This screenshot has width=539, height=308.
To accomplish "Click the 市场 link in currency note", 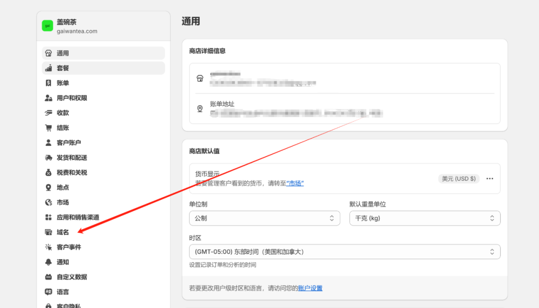I will click(296, 183).
